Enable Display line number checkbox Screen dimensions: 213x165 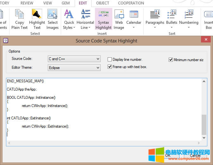(x=110, y=60)
